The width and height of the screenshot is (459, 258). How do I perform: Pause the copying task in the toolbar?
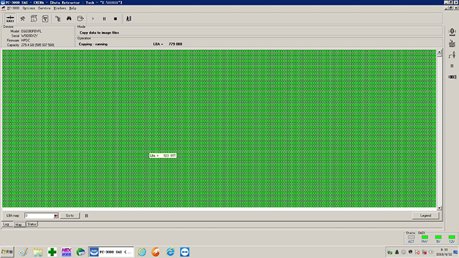105,19
